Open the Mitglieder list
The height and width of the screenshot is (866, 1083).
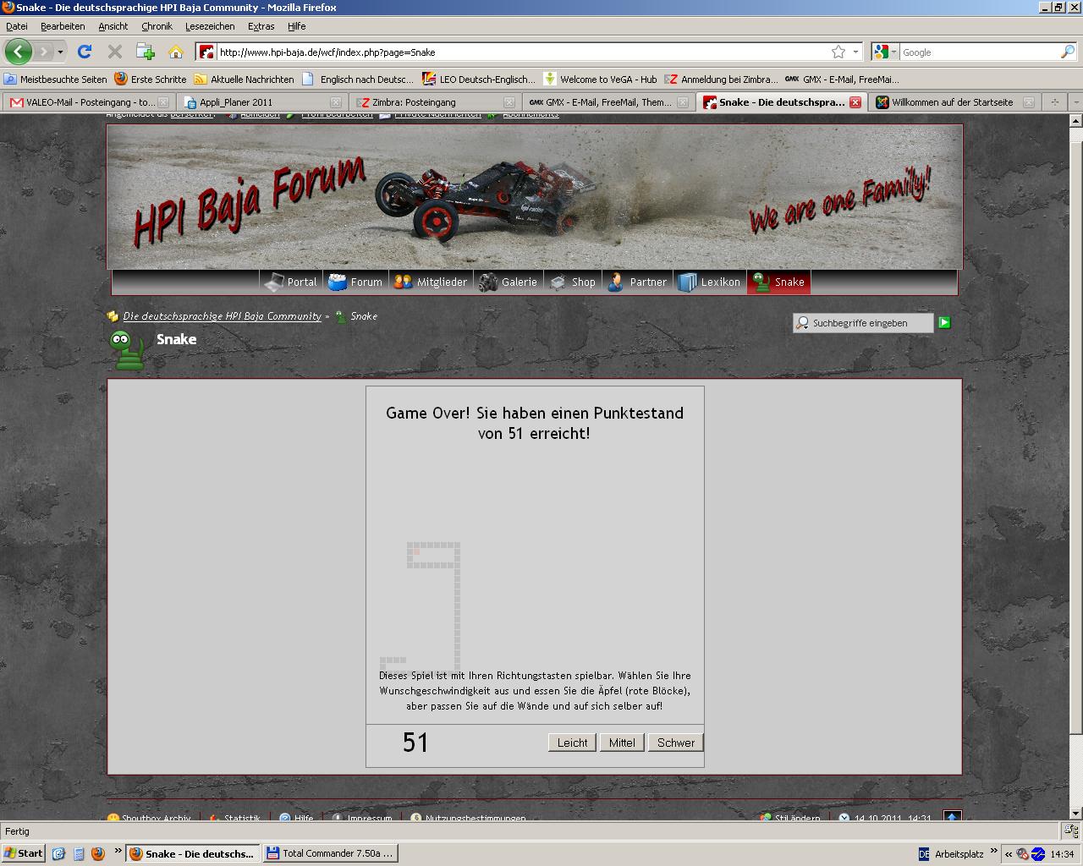[x=430, y=282]
